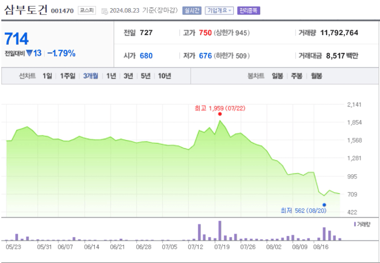Click the 07/12 date label on axis

coord(196,247)
